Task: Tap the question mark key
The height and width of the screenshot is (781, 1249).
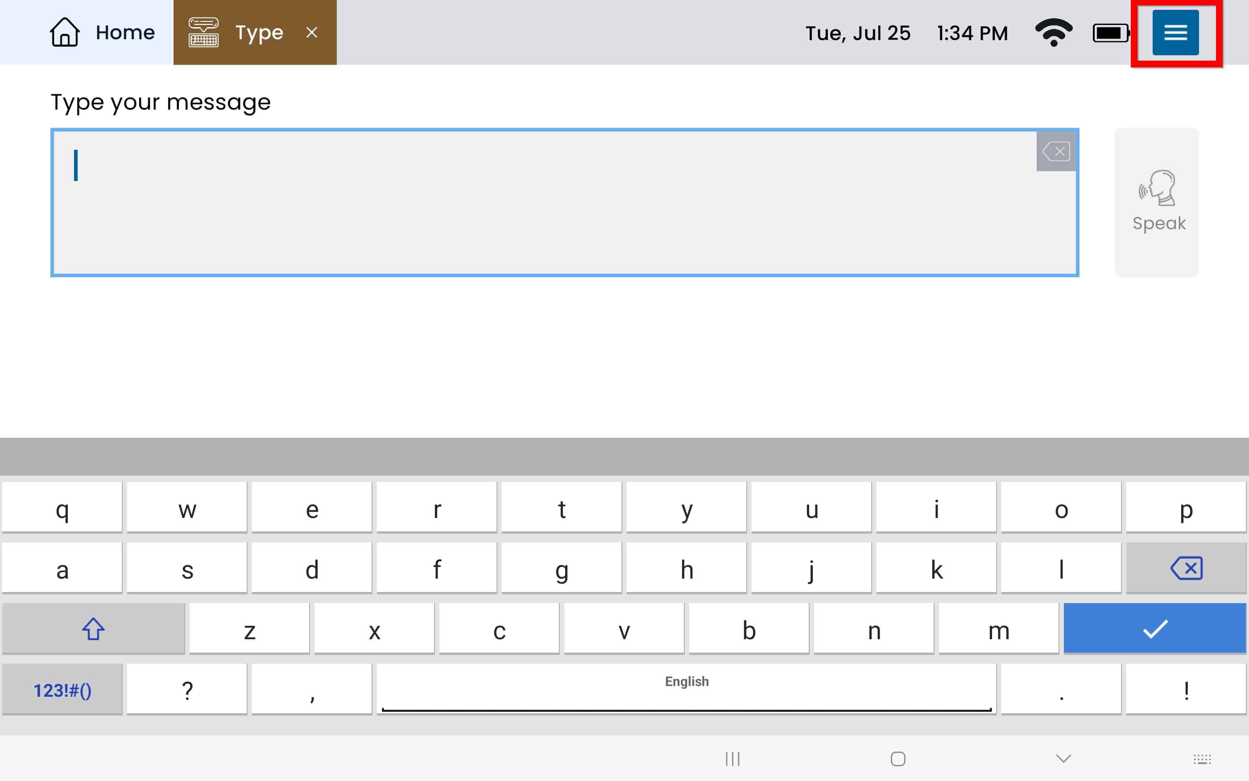Action: (x=187, y=690)
